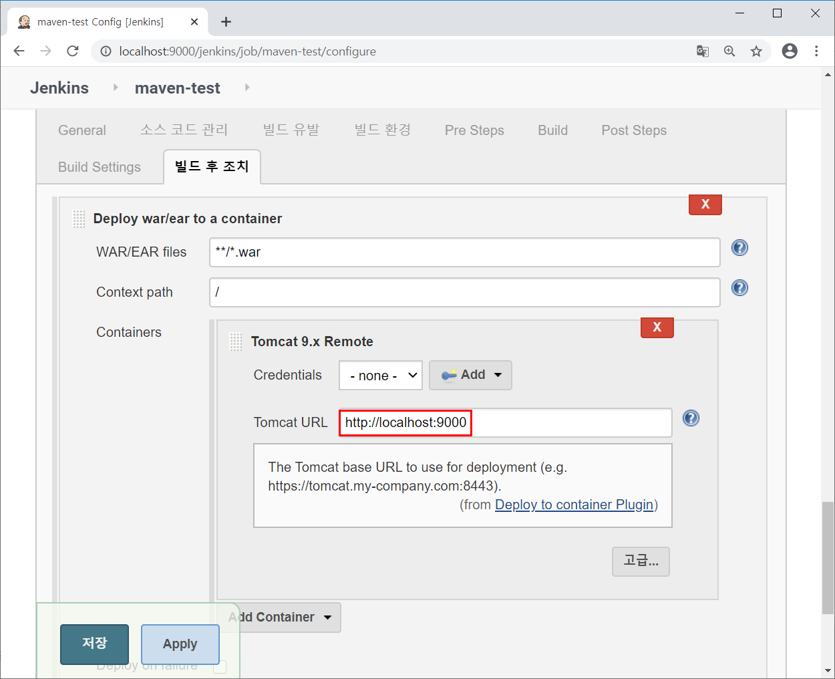Remove the Tomcat 9.x Remote container
Screen dimensions: 835x679
[x=657, y=327]
